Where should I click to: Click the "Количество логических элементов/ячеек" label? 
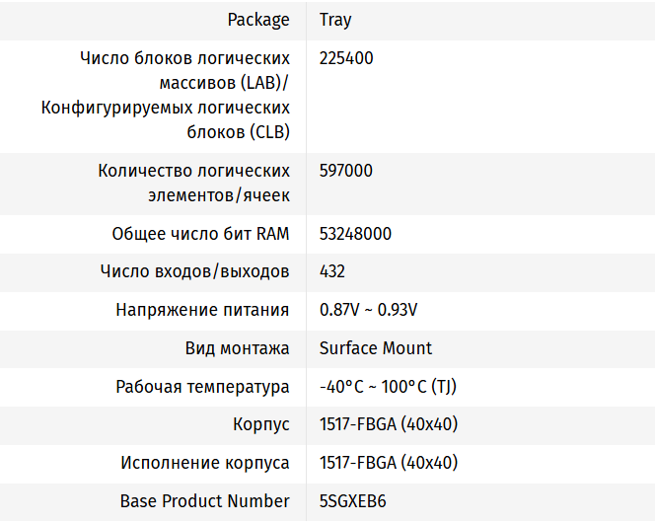point(194,183)
